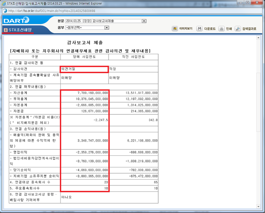265x213 pixels.
Task: Select the subsidiaries count 23
Action: (106, 182)
